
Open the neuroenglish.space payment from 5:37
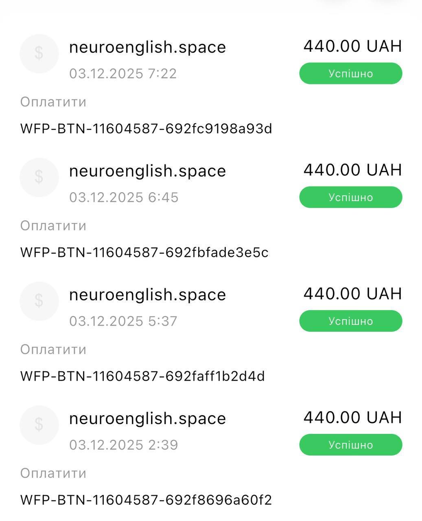tap(147, 295)
